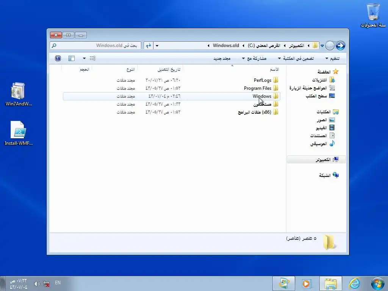Select the ملفات البرامج (x86) folder icon
The image size is (388, 291).
(276, 112)
